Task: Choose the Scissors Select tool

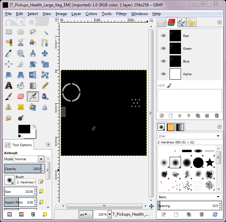Action: coord(21,42)
